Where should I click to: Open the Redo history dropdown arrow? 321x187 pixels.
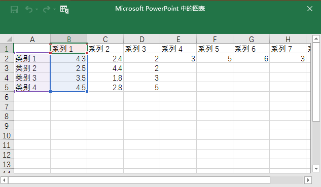54,9
